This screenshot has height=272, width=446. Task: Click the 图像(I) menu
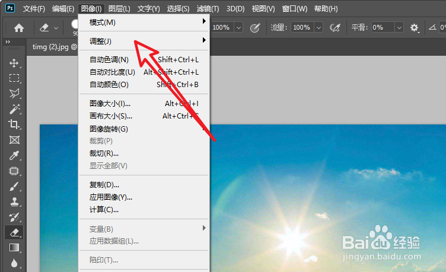(x=91, y=9)
